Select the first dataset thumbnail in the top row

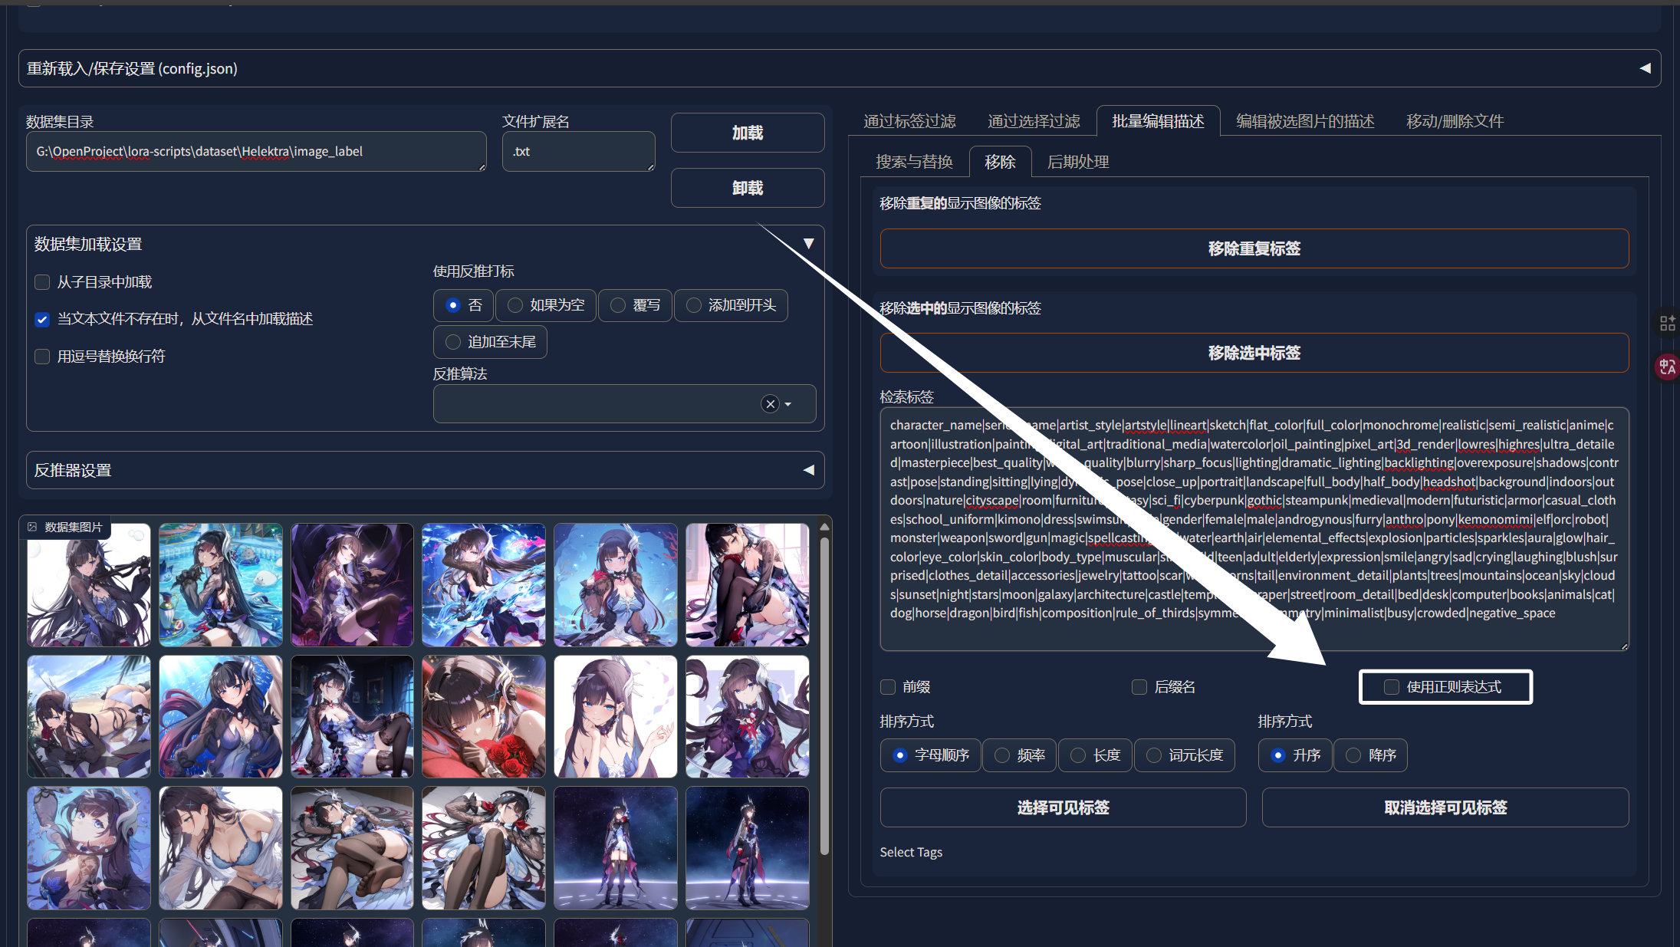pyautogui.click(x=89, y=585)
